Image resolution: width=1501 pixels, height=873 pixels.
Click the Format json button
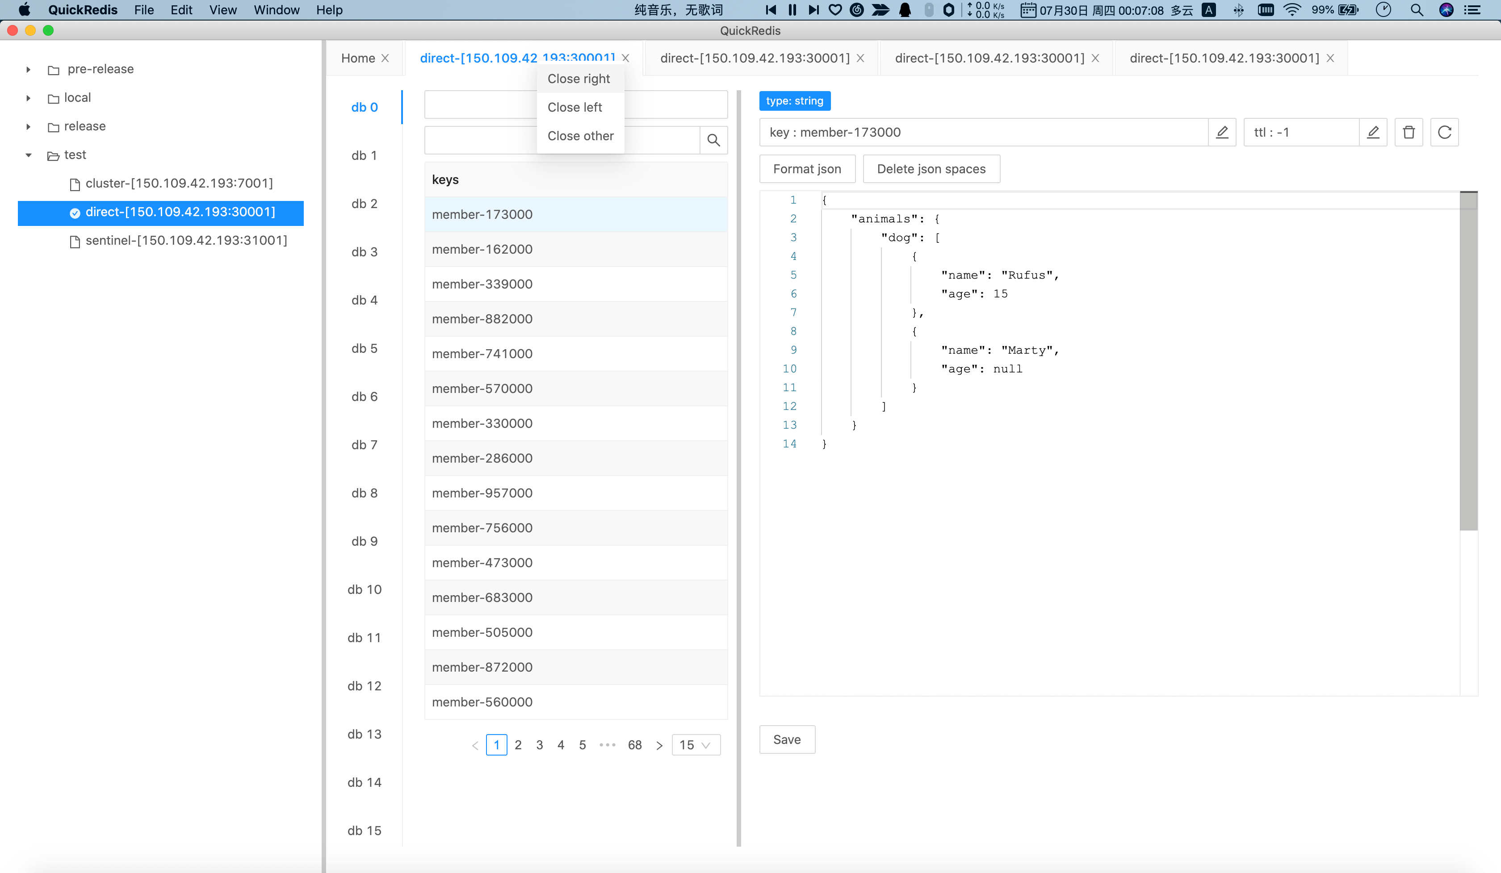pyautogui.click(x=807, y=169)
